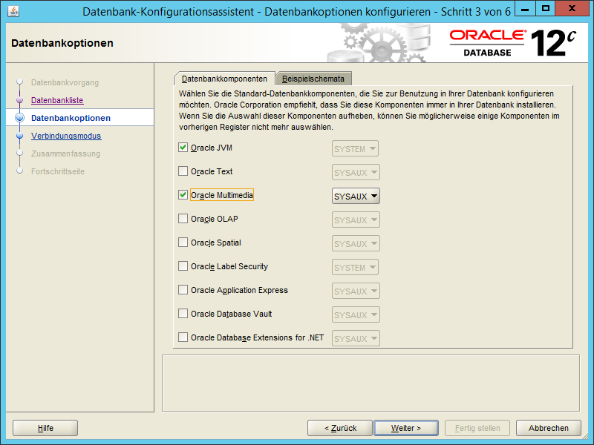Click the Zusammenfassung step
This screenshot has width=594, height=445.
click(x=65, y=154)
